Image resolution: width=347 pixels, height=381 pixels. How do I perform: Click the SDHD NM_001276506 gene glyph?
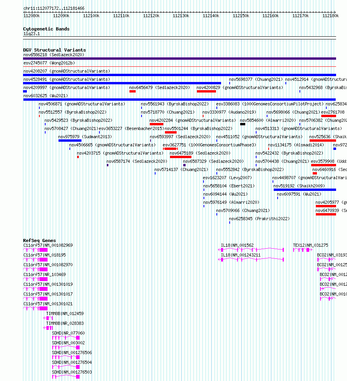tap(66, 357)
